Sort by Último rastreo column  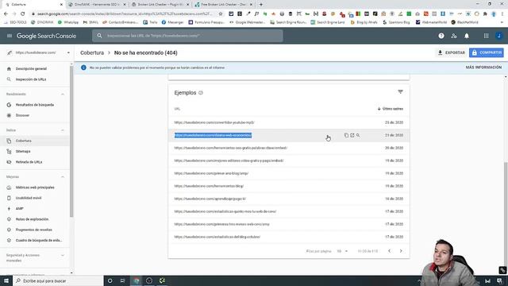[391, 109]
